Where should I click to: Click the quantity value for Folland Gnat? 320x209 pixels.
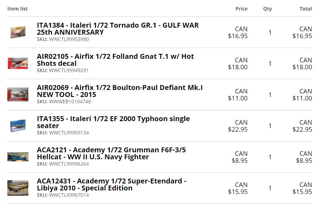[270, 64]
